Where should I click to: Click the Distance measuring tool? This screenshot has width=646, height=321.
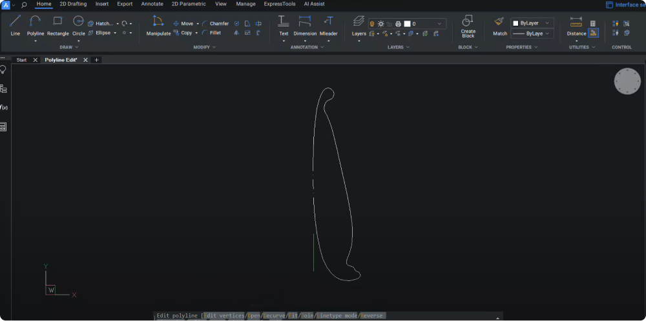point(576,22)
